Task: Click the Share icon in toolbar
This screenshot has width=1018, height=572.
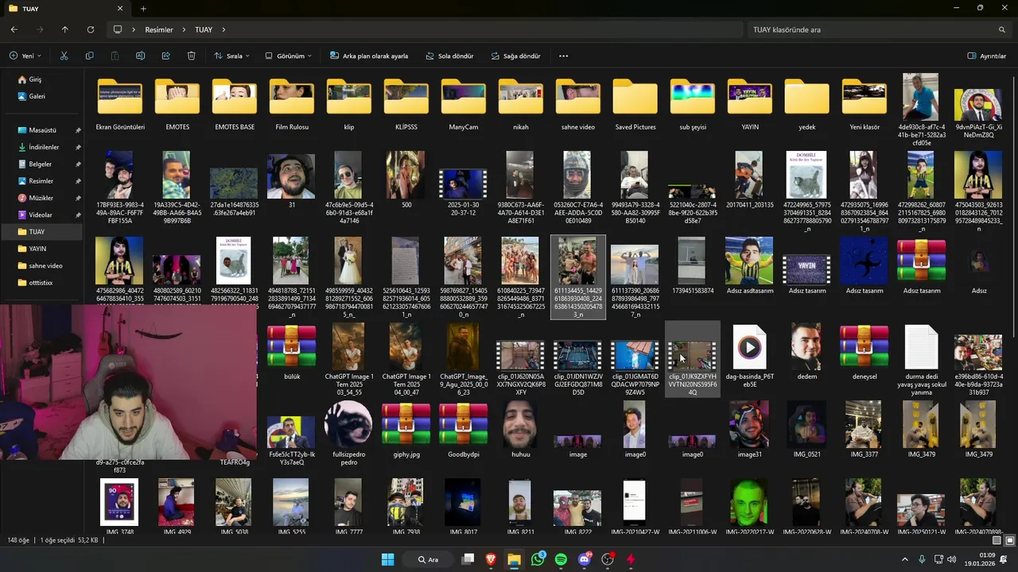Action: pos(165,56)
